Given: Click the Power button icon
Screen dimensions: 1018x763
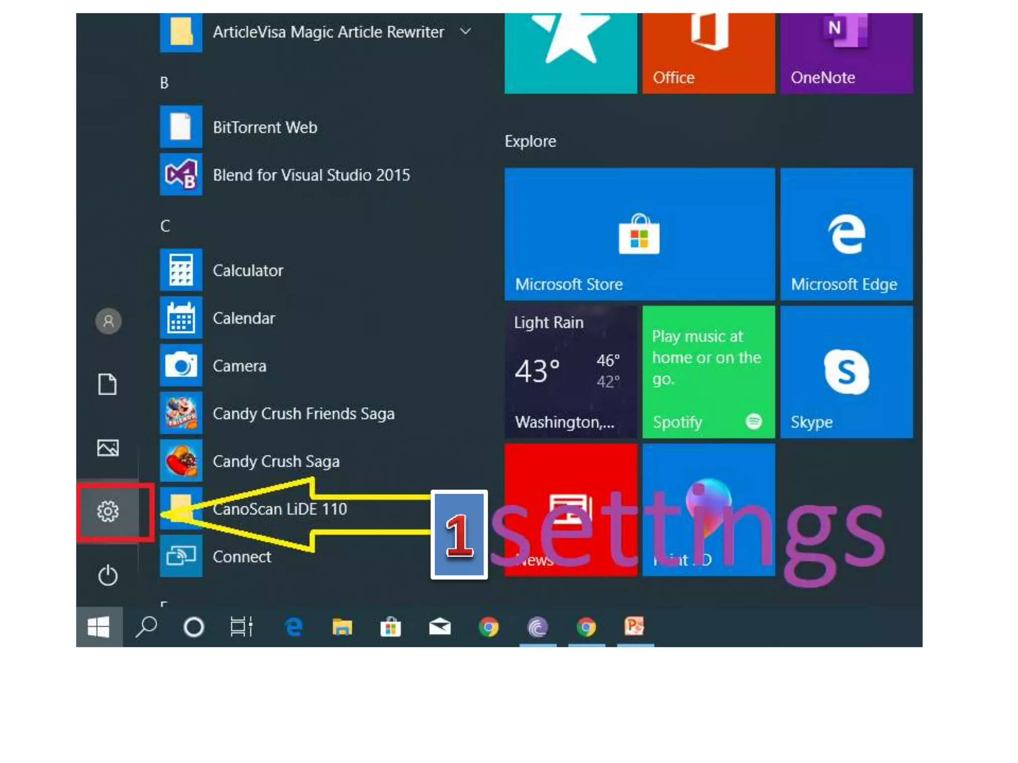Looking at the screenshot, I should pyautogui.click(x=108, y=575).
